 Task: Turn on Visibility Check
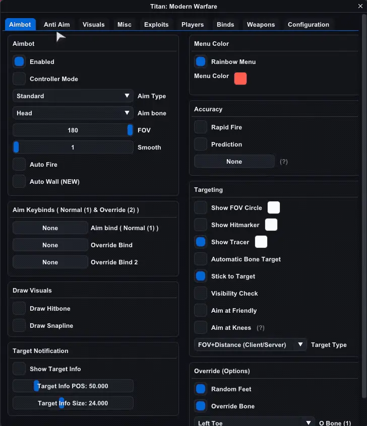pyautogui.click(x=201, y=294)
